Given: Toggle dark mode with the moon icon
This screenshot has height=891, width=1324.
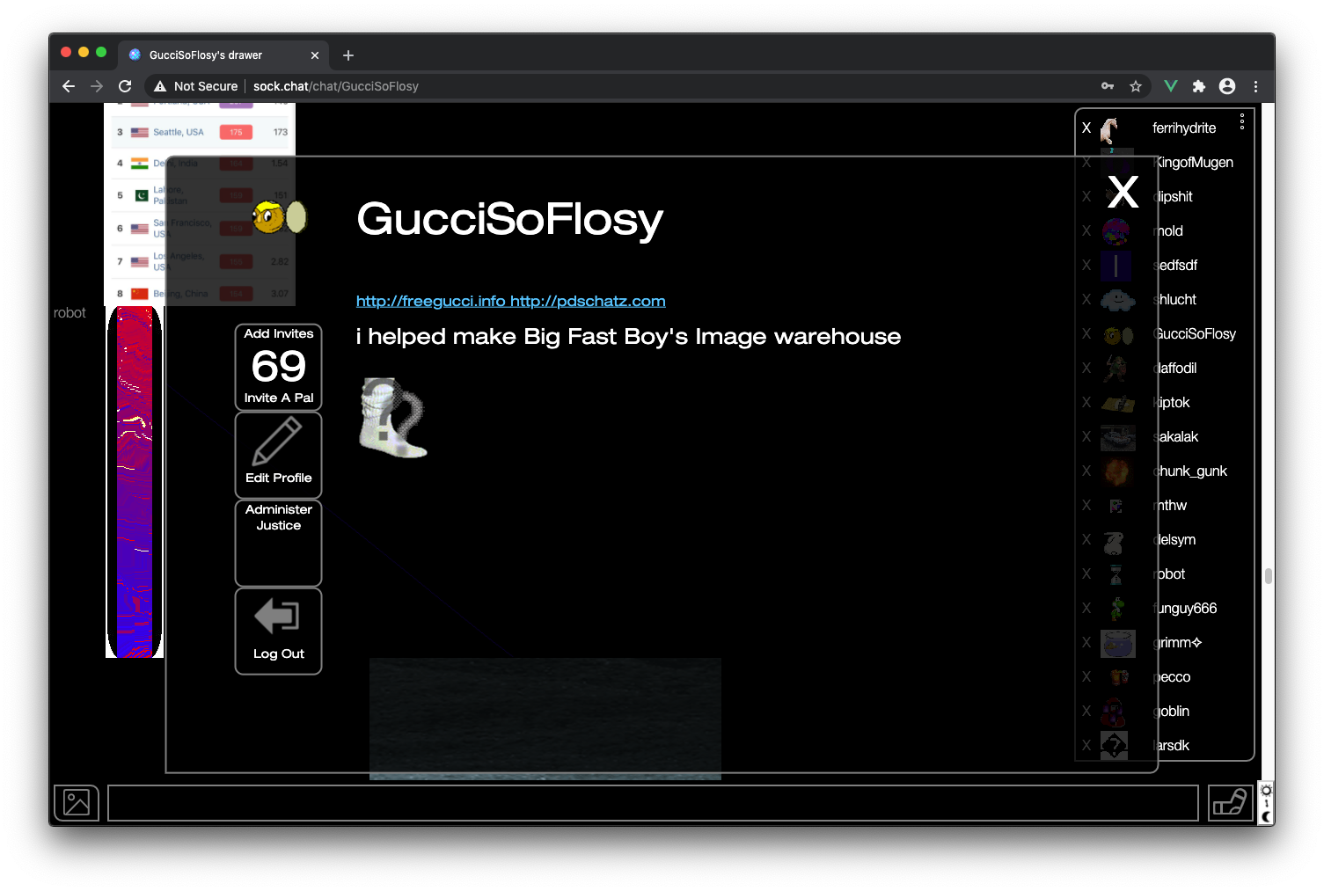Looking at the screenshot, I should point(1265,815).
